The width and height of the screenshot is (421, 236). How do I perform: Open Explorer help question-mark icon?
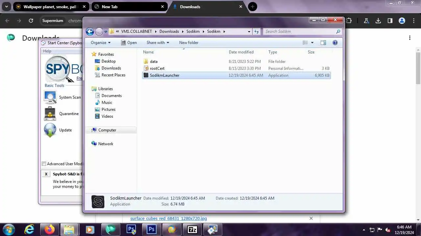(x=335, y=43)
